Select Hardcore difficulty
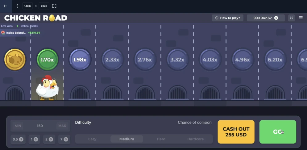 (195, 139)
